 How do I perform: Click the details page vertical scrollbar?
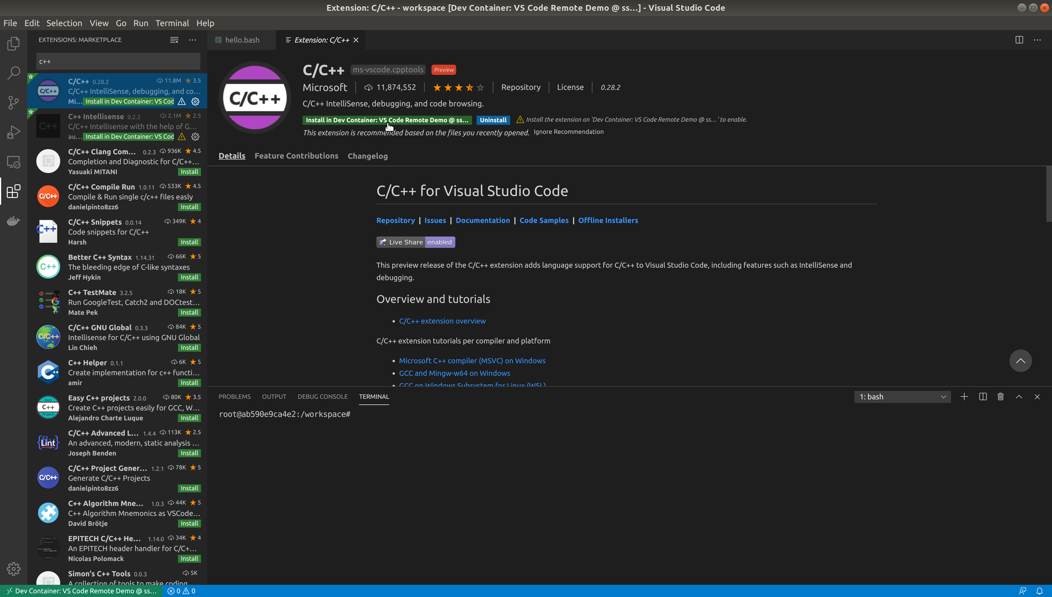(1049, 193)
